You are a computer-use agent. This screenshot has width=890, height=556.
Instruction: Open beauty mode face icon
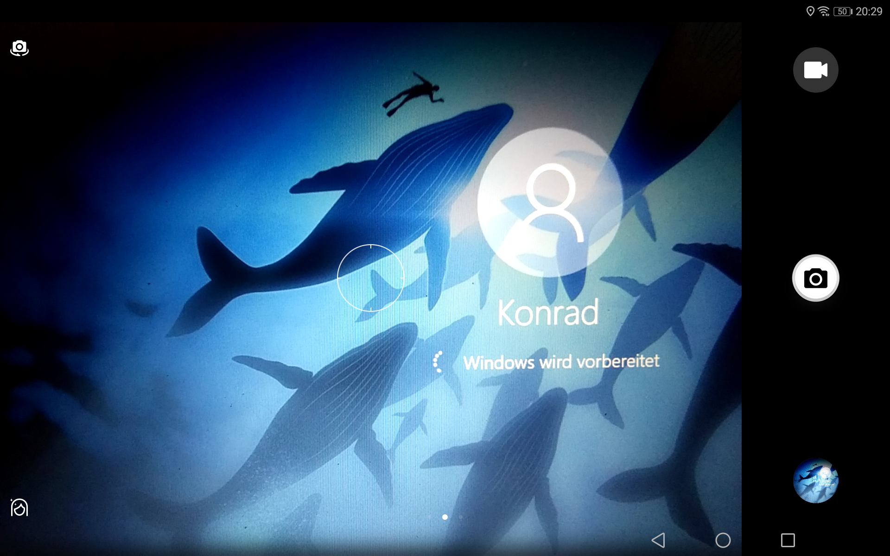coord(19,507)
